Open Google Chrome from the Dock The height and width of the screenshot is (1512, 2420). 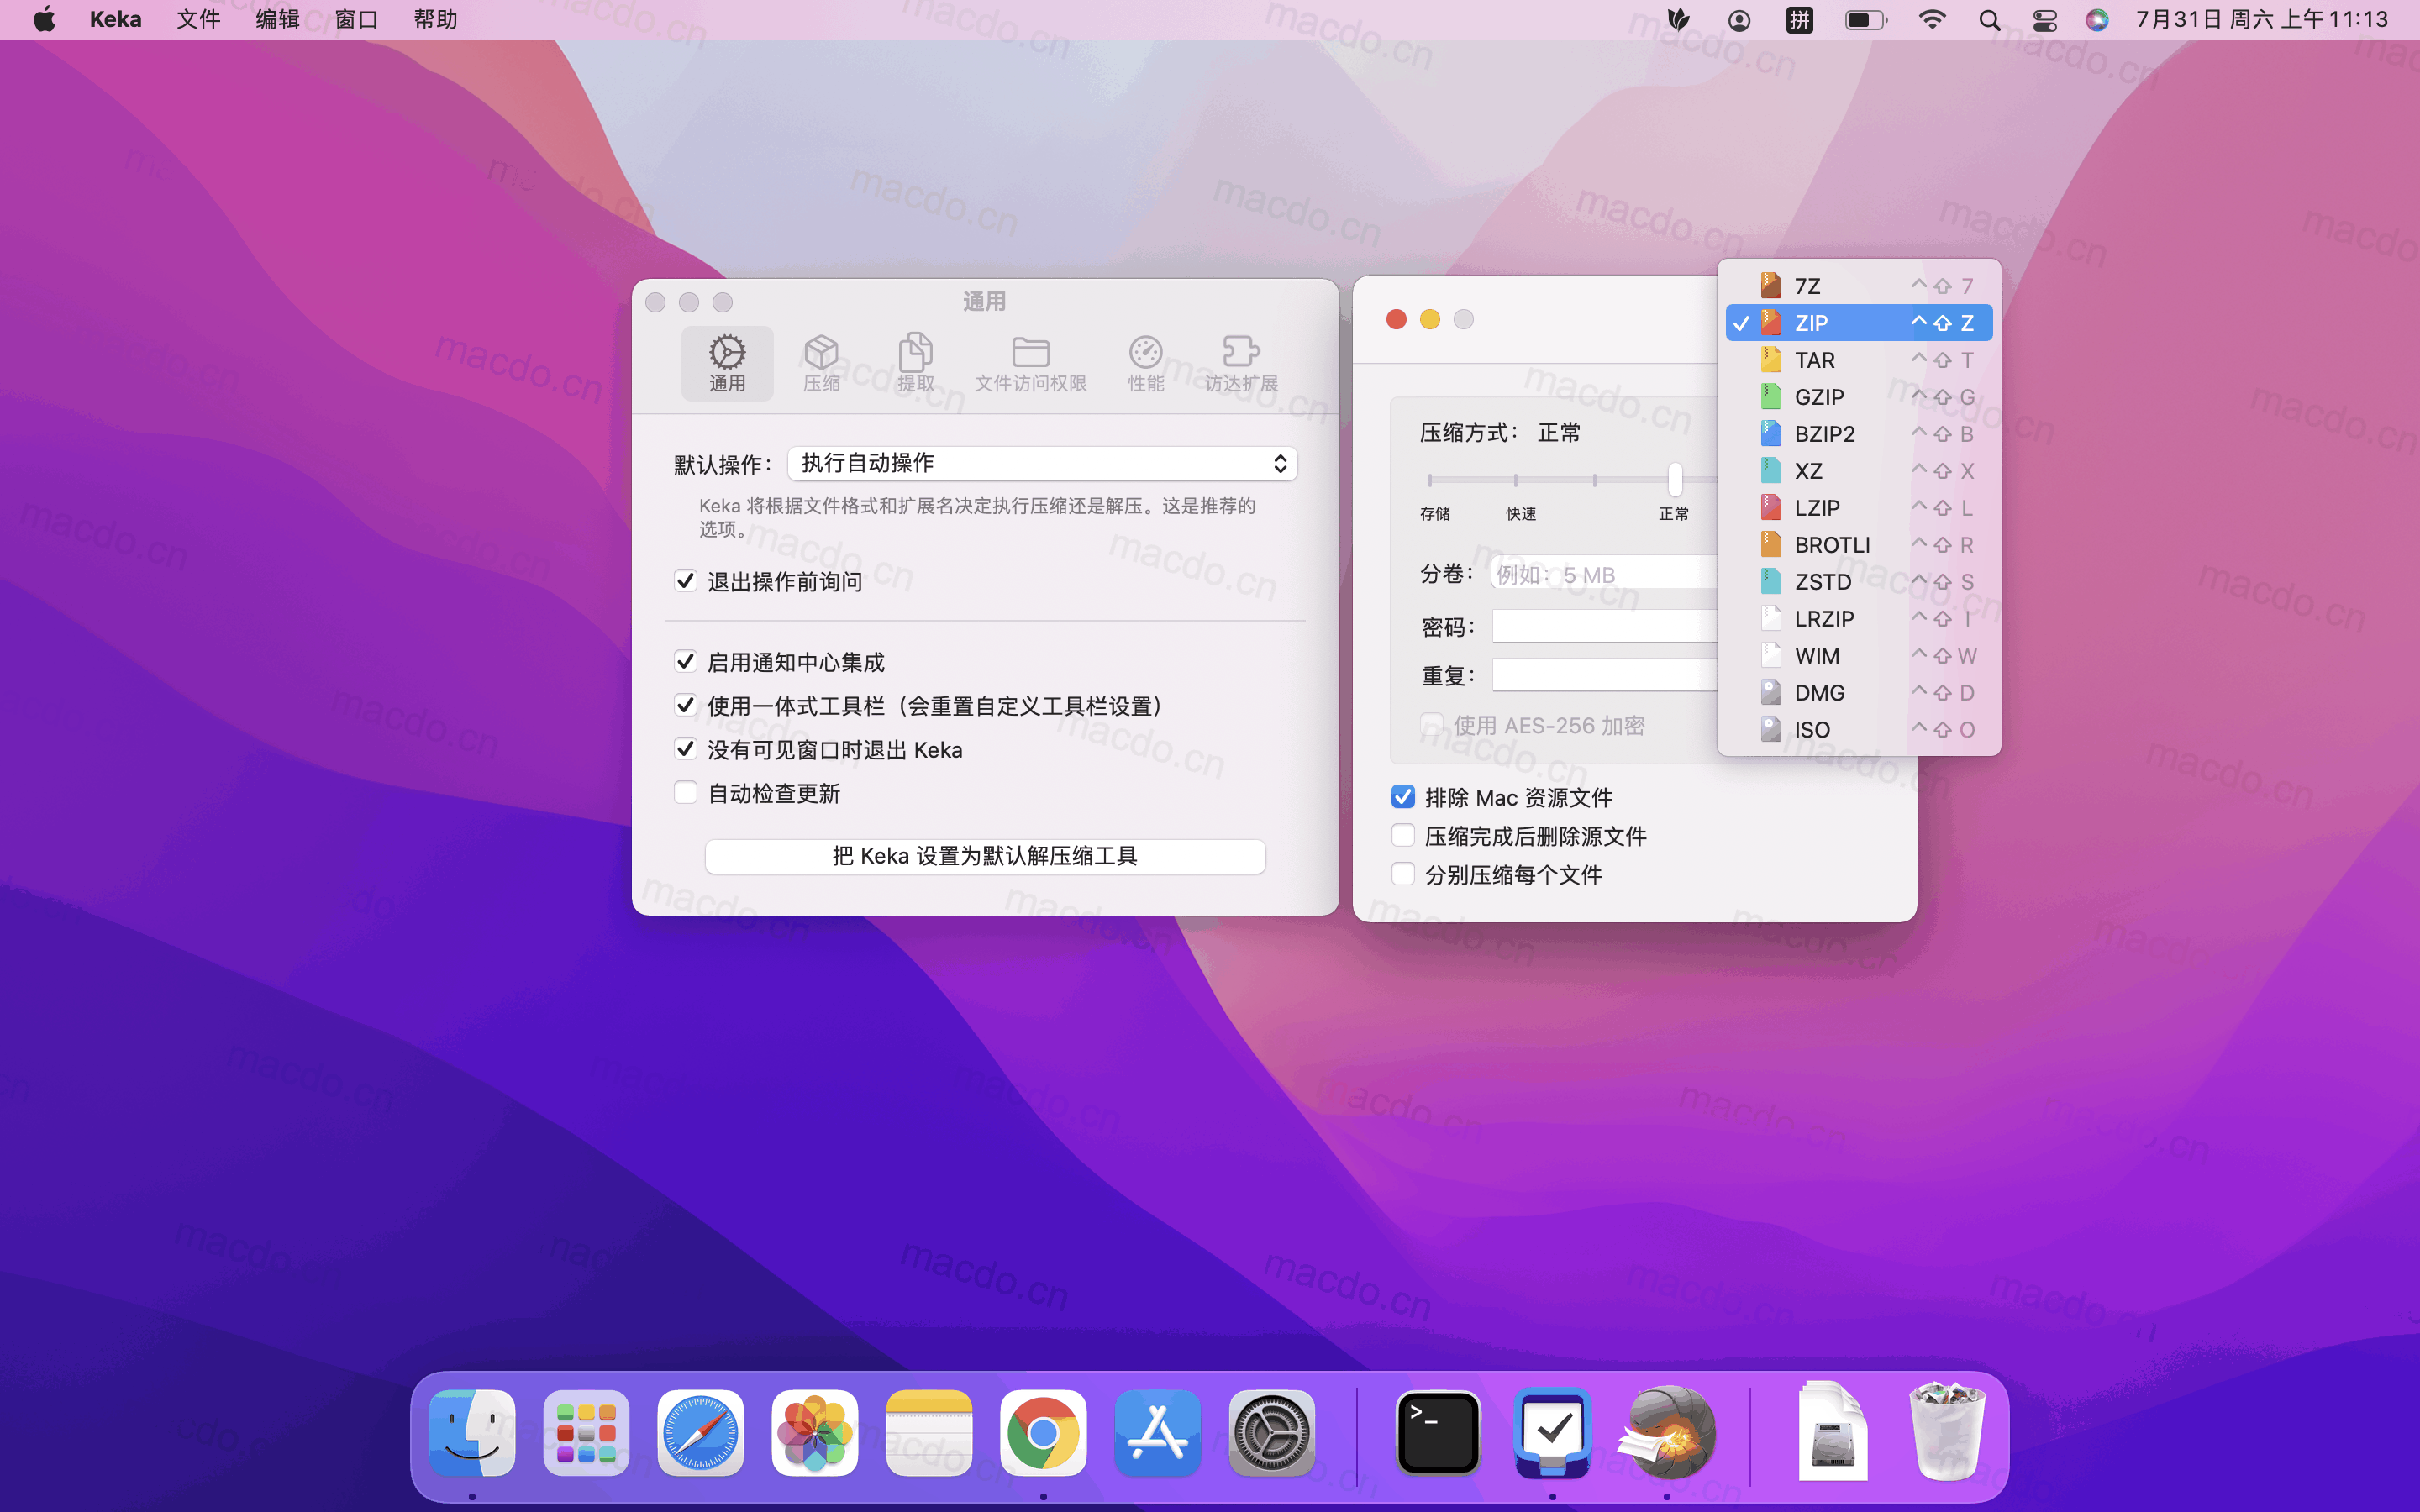pyautogui.click(x=1043, y=1432)
